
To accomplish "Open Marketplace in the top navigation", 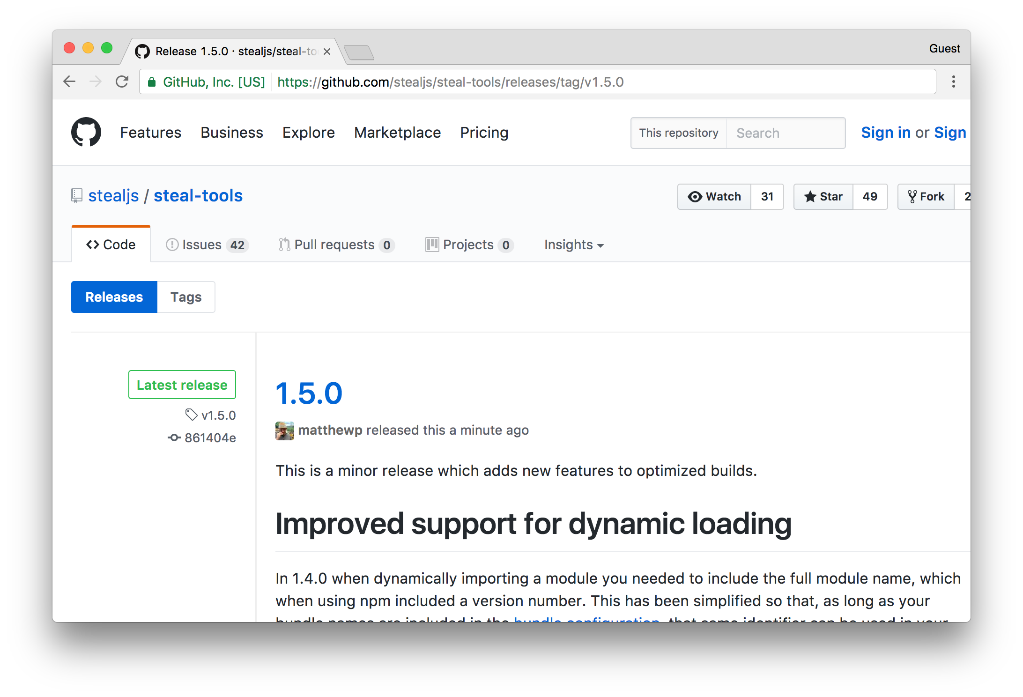I will click(x=398, y=133).
